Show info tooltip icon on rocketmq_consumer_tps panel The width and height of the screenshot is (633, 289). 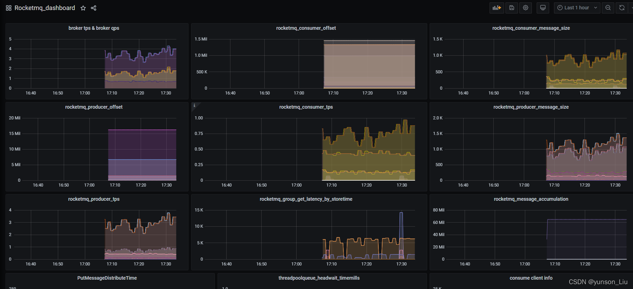coord(194,105)
